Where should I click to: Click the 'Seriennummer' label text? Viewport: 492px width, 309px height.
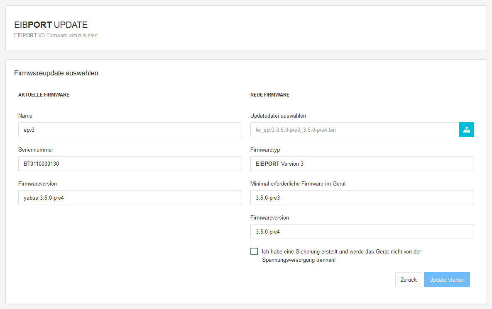(x=36, y=150)
